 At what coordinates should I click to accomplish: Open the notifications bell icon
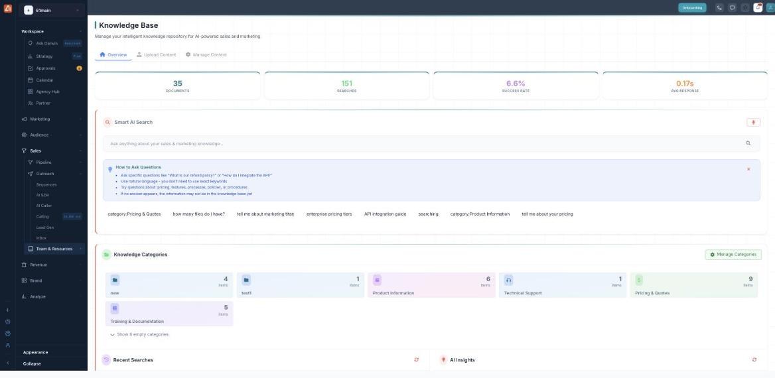click(758, 7)
